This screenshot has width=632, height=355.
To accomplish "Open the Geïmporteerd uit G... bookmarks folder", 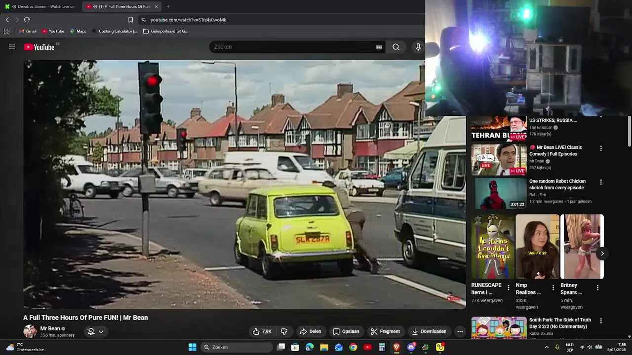I will (165, 31).
